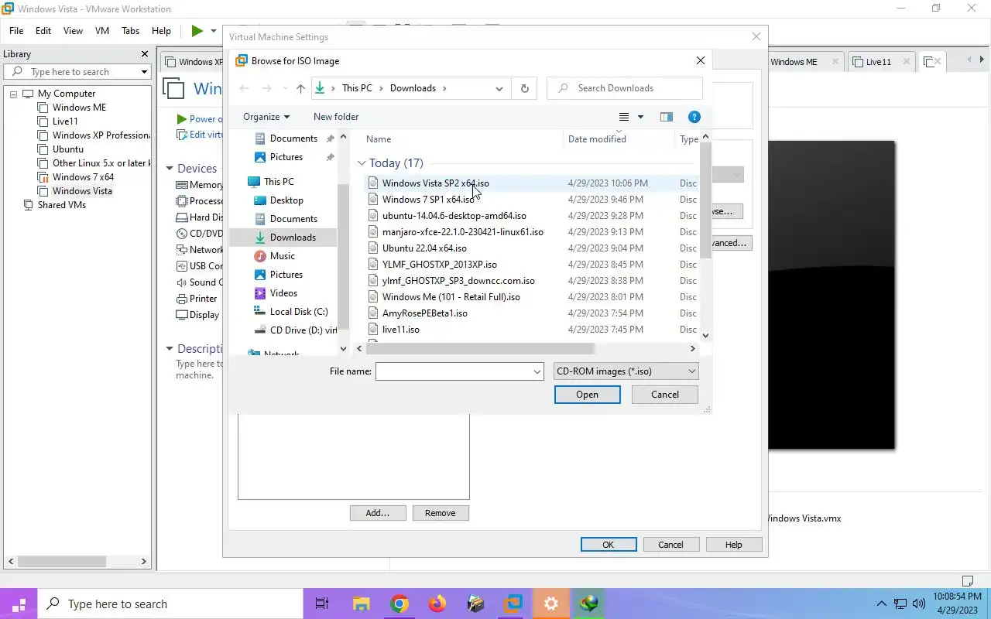The height and width of the screenshot is (619, 991).
Task: Click the New folder button
Action: (336, 117)
